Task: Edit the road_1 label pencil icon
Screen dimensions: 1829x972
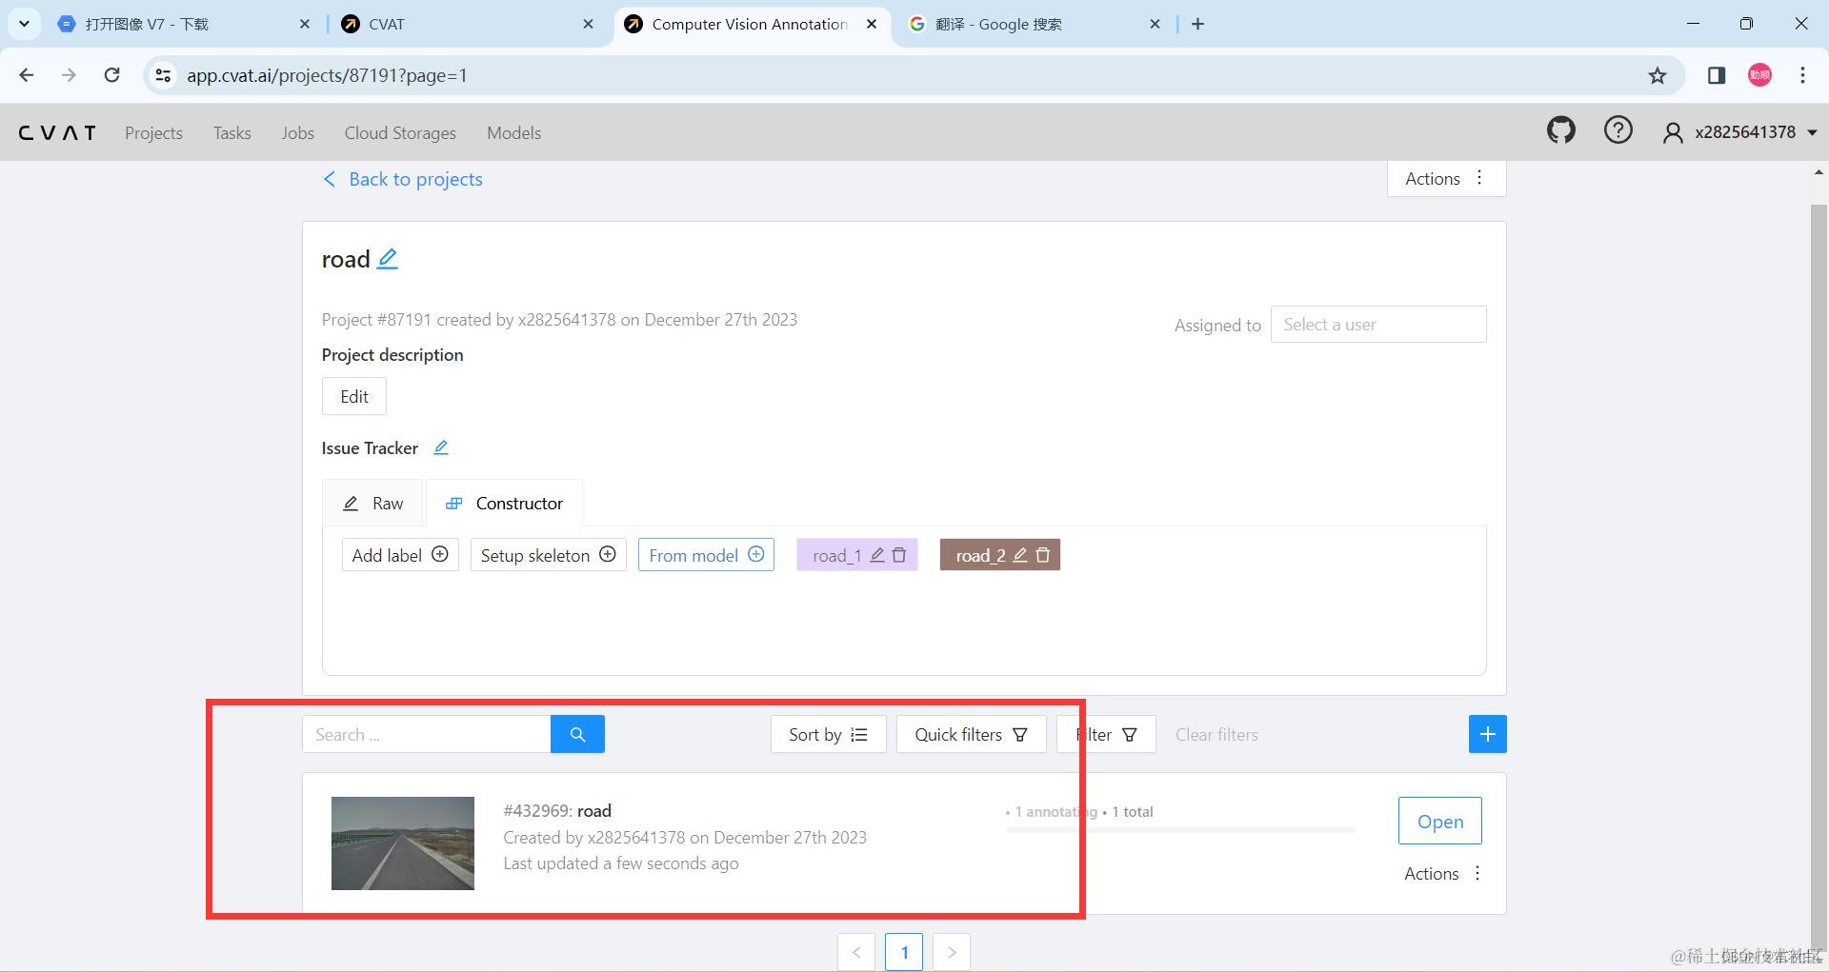Action: point(877,555)
